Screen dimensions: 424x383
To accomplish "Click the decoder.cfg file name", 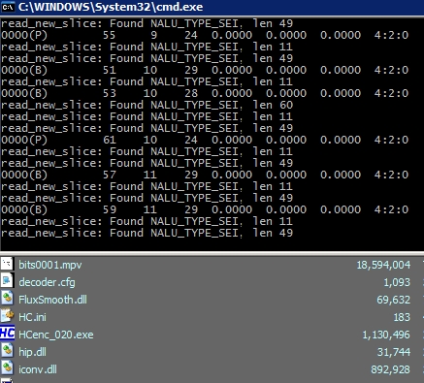I will [x=47, y=282].
